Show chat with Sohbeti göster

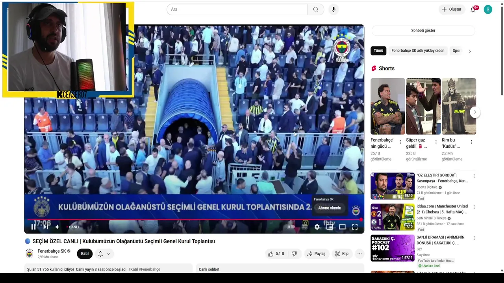(423, 30)
